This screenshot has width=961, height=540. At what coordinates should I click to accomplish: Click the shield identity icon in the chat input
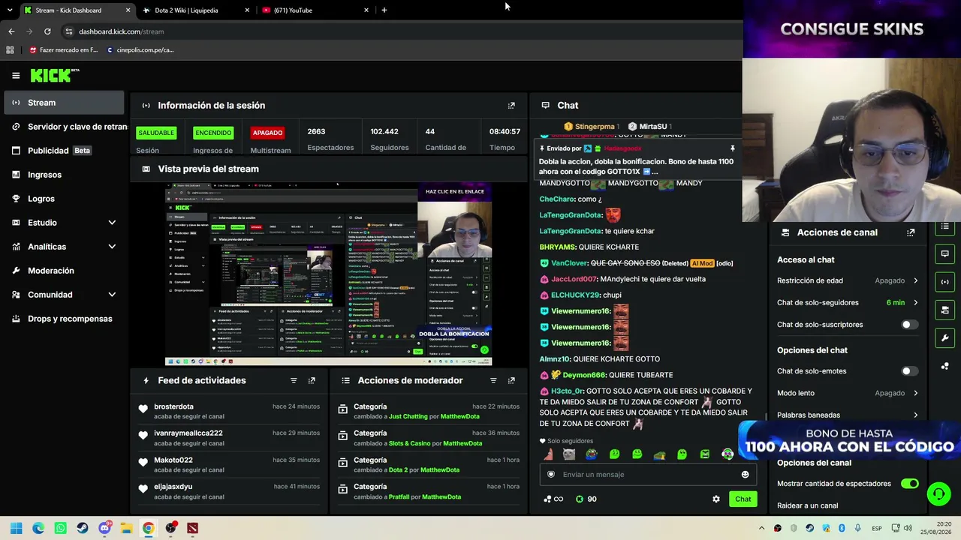(551, 474)
